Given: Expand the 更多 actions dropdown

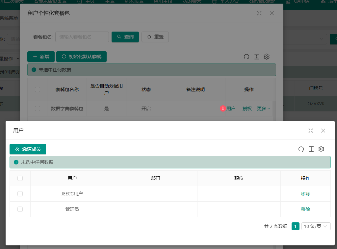Looking at the screenshot, I should tap(263, 109).
